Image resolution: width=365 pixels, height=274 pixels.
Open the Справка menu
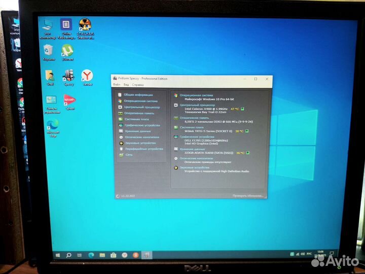(137, 85)
